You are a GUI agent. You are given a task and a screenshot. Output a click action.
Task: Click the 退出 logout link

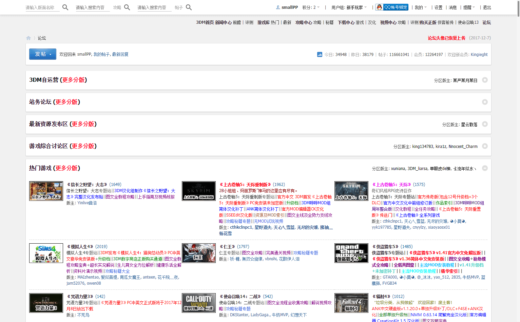tap(487, 7)
